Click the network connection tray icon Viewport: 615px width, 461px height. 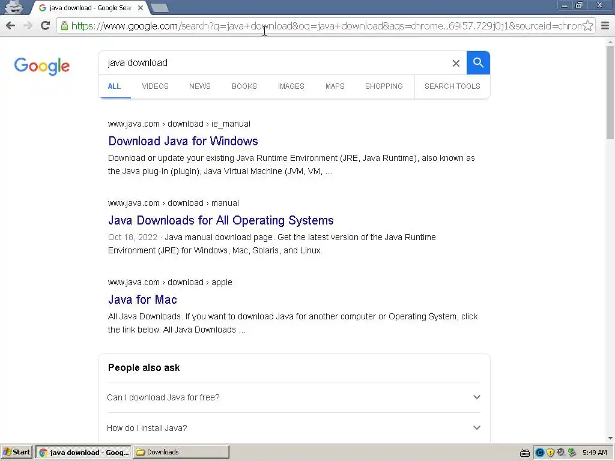click(572, 453)
